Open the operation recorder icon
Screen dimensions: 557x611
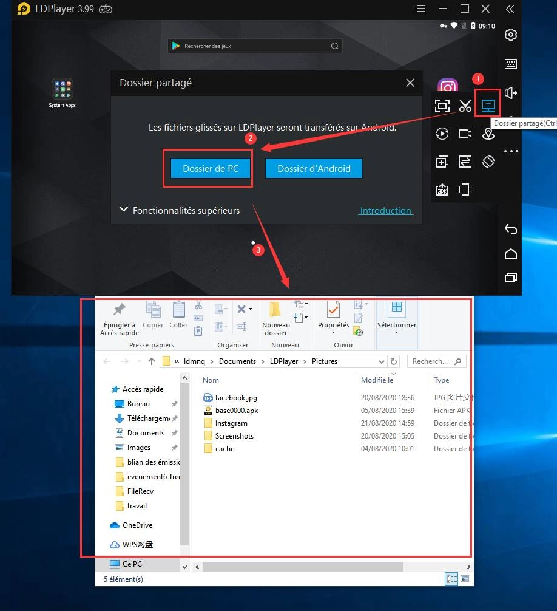442,134
